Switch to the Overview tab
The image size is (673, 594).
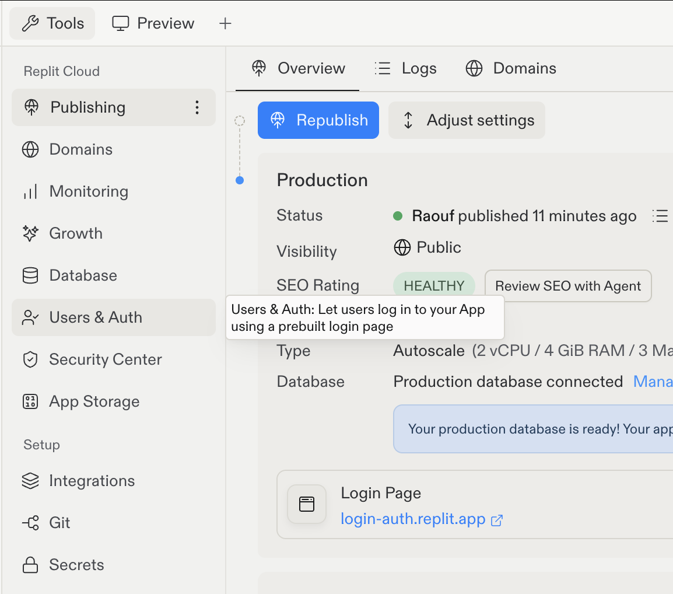[x=298, y=68]
